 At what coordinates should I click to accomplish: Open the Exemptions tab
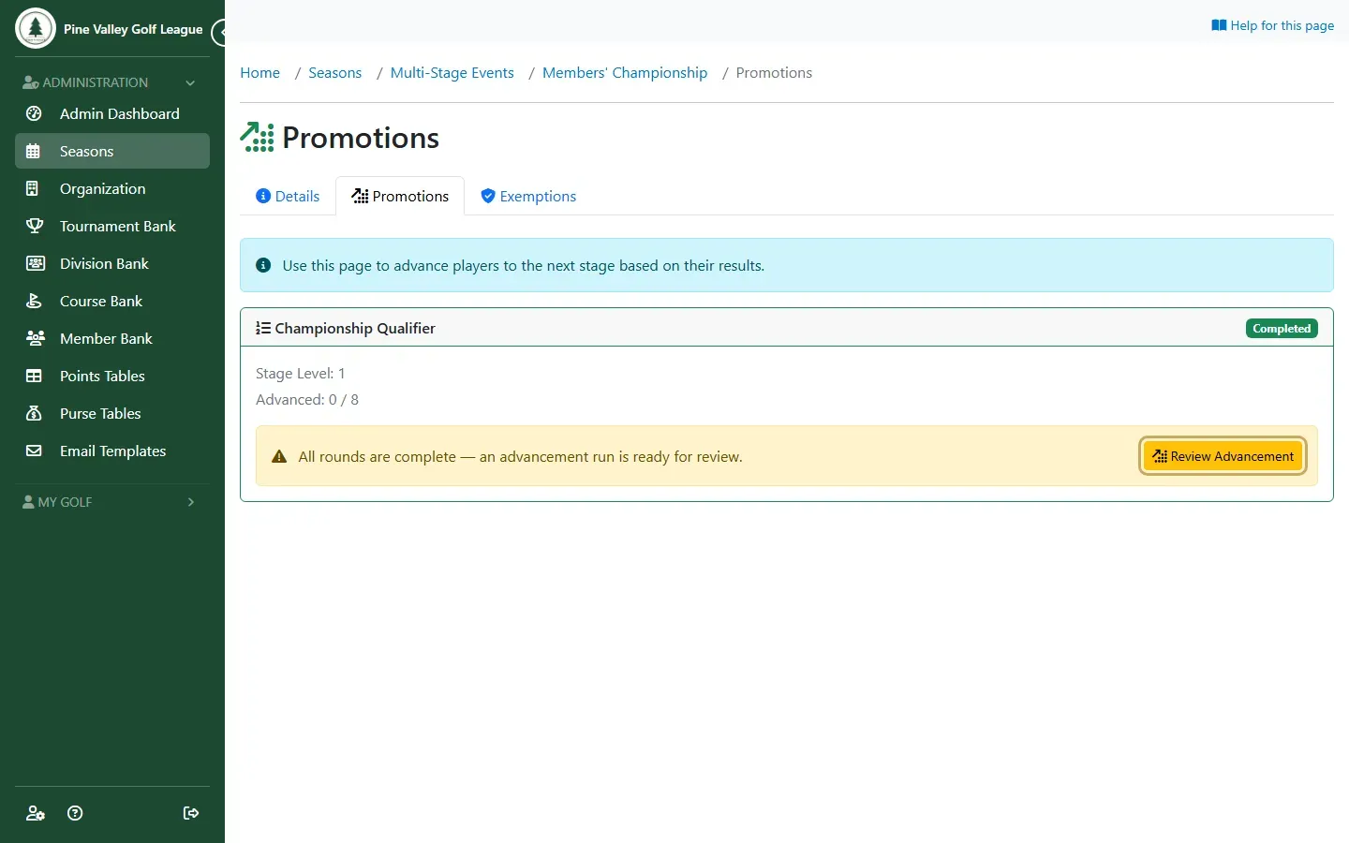(528, 196)
